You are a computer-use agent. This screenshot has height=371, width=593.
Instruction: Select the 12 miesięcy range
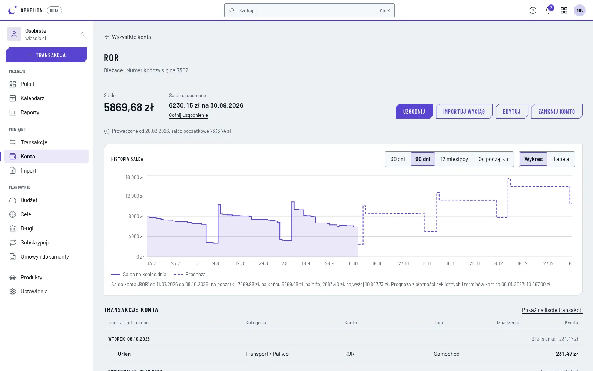pyautogui.click(x=454, y=159)
